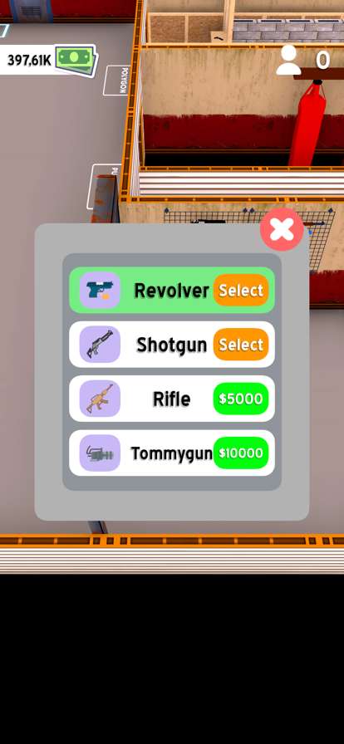344x744 pixels.
Task: Select the Revolver weapon
Action: (x=241, y=290)
